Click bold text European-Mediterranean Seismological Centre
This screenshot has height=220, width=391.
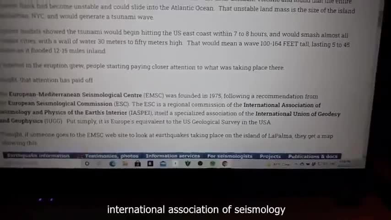coord(75,94)
